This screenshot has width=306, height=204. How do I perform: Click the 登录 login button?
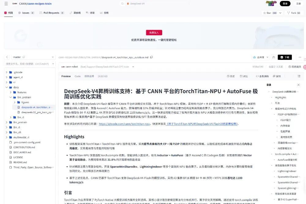click(285, 3)
